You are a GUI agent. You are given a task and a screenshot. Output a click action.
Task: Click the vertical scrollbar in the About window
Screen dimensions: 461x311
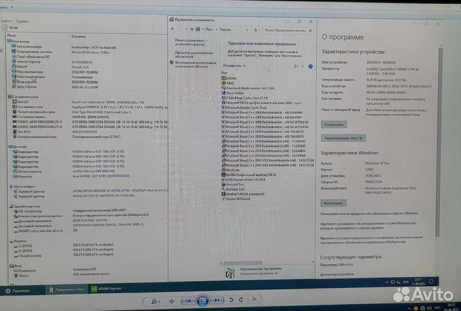tap(440, 141)
